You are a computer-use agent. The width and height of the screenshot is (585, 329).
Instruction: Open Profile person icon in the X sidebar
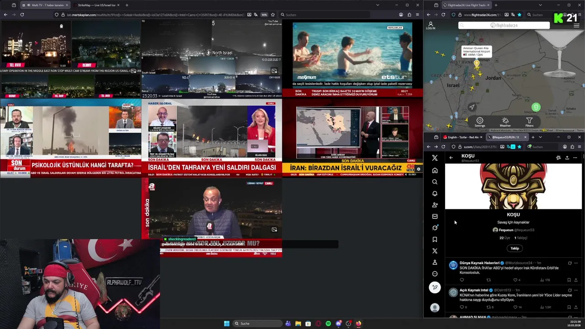(435, 262)
